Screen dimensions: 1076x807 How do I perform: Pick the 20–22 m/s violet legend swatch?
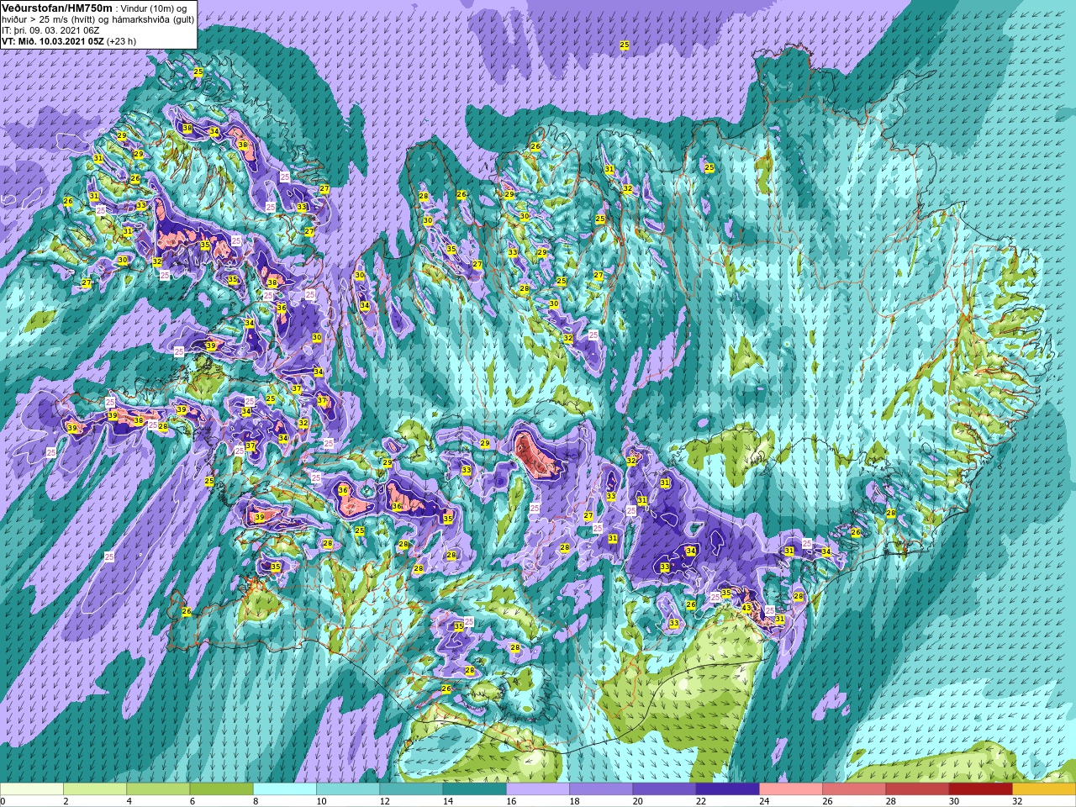point(665,789)
